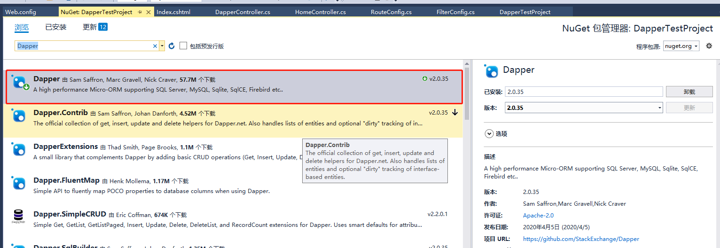Open the Web.config tab
This screenshot has height=248, width=720.
21,12
